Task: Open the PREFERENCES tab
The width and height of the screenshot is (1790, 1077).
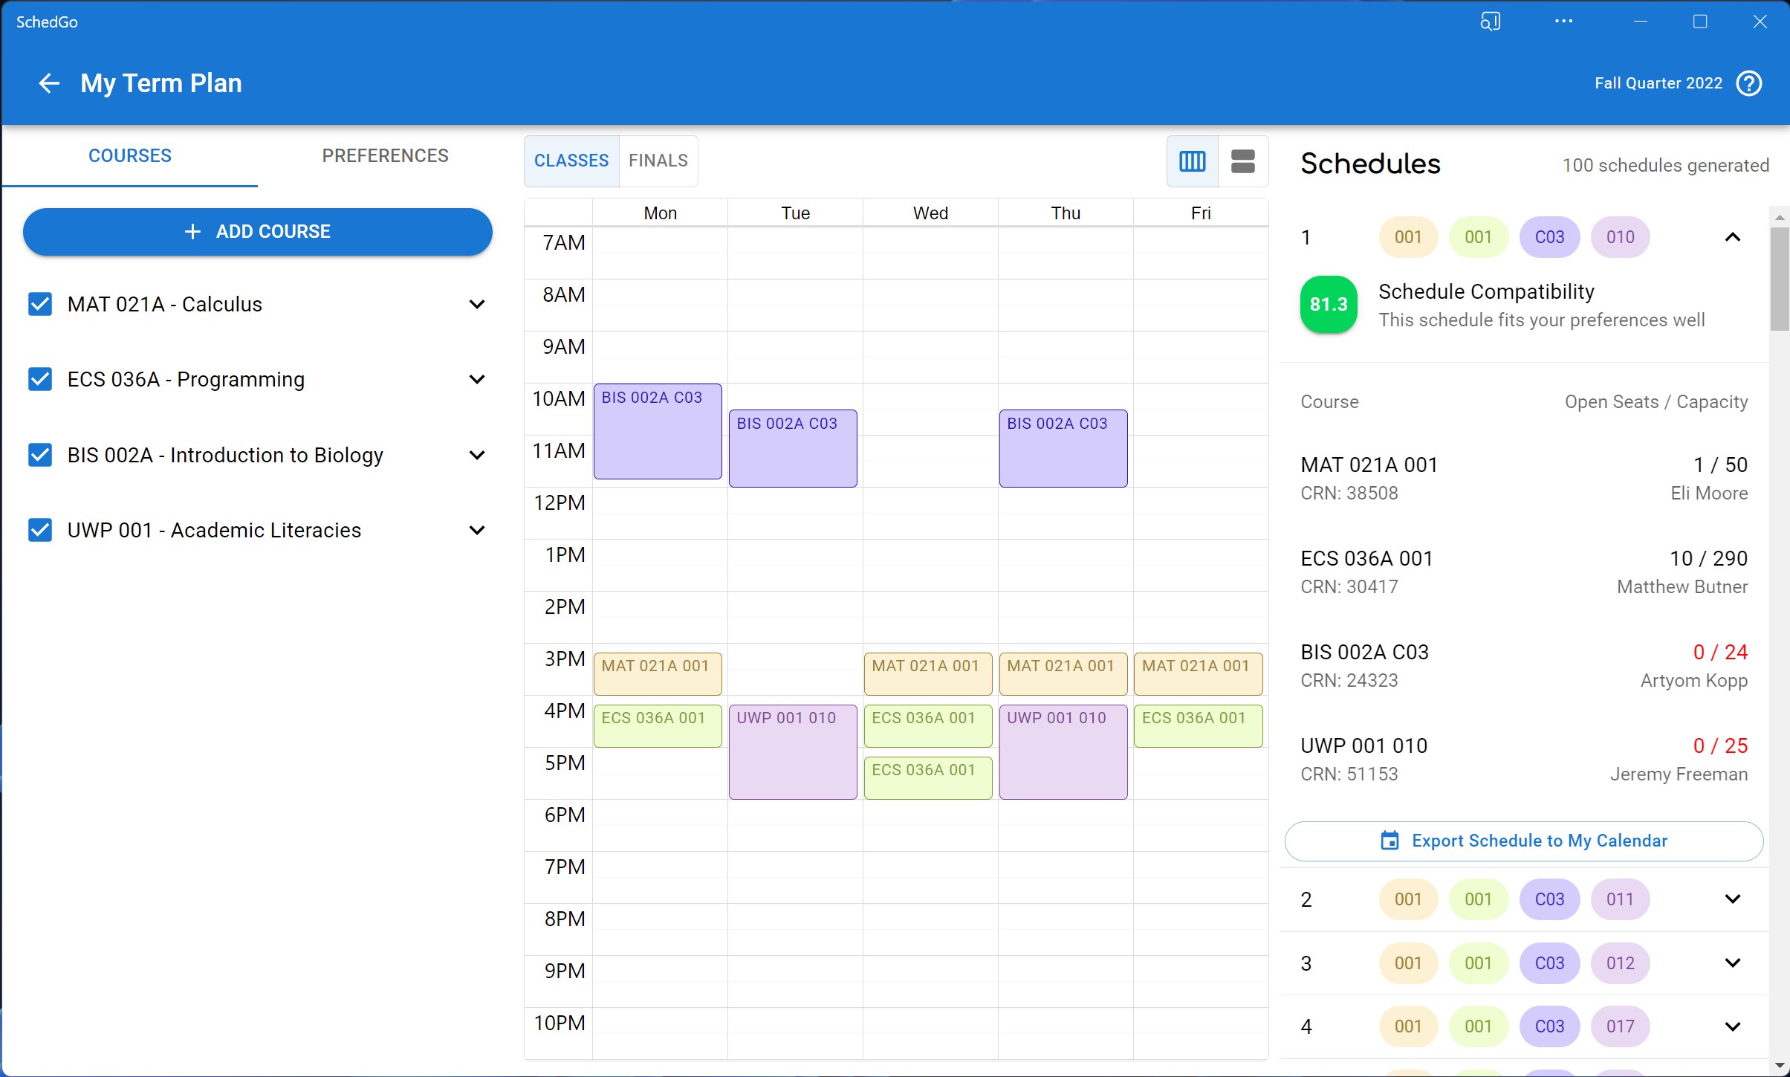Action: (x=385, y=155)
